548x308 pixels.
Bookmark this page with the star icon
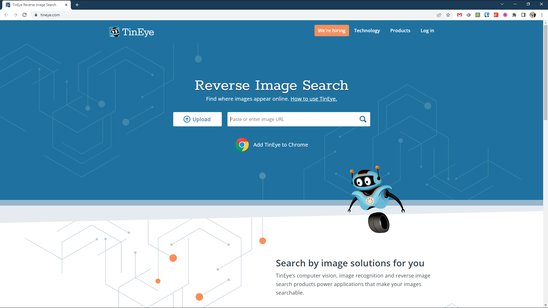(x=448, y=15)
